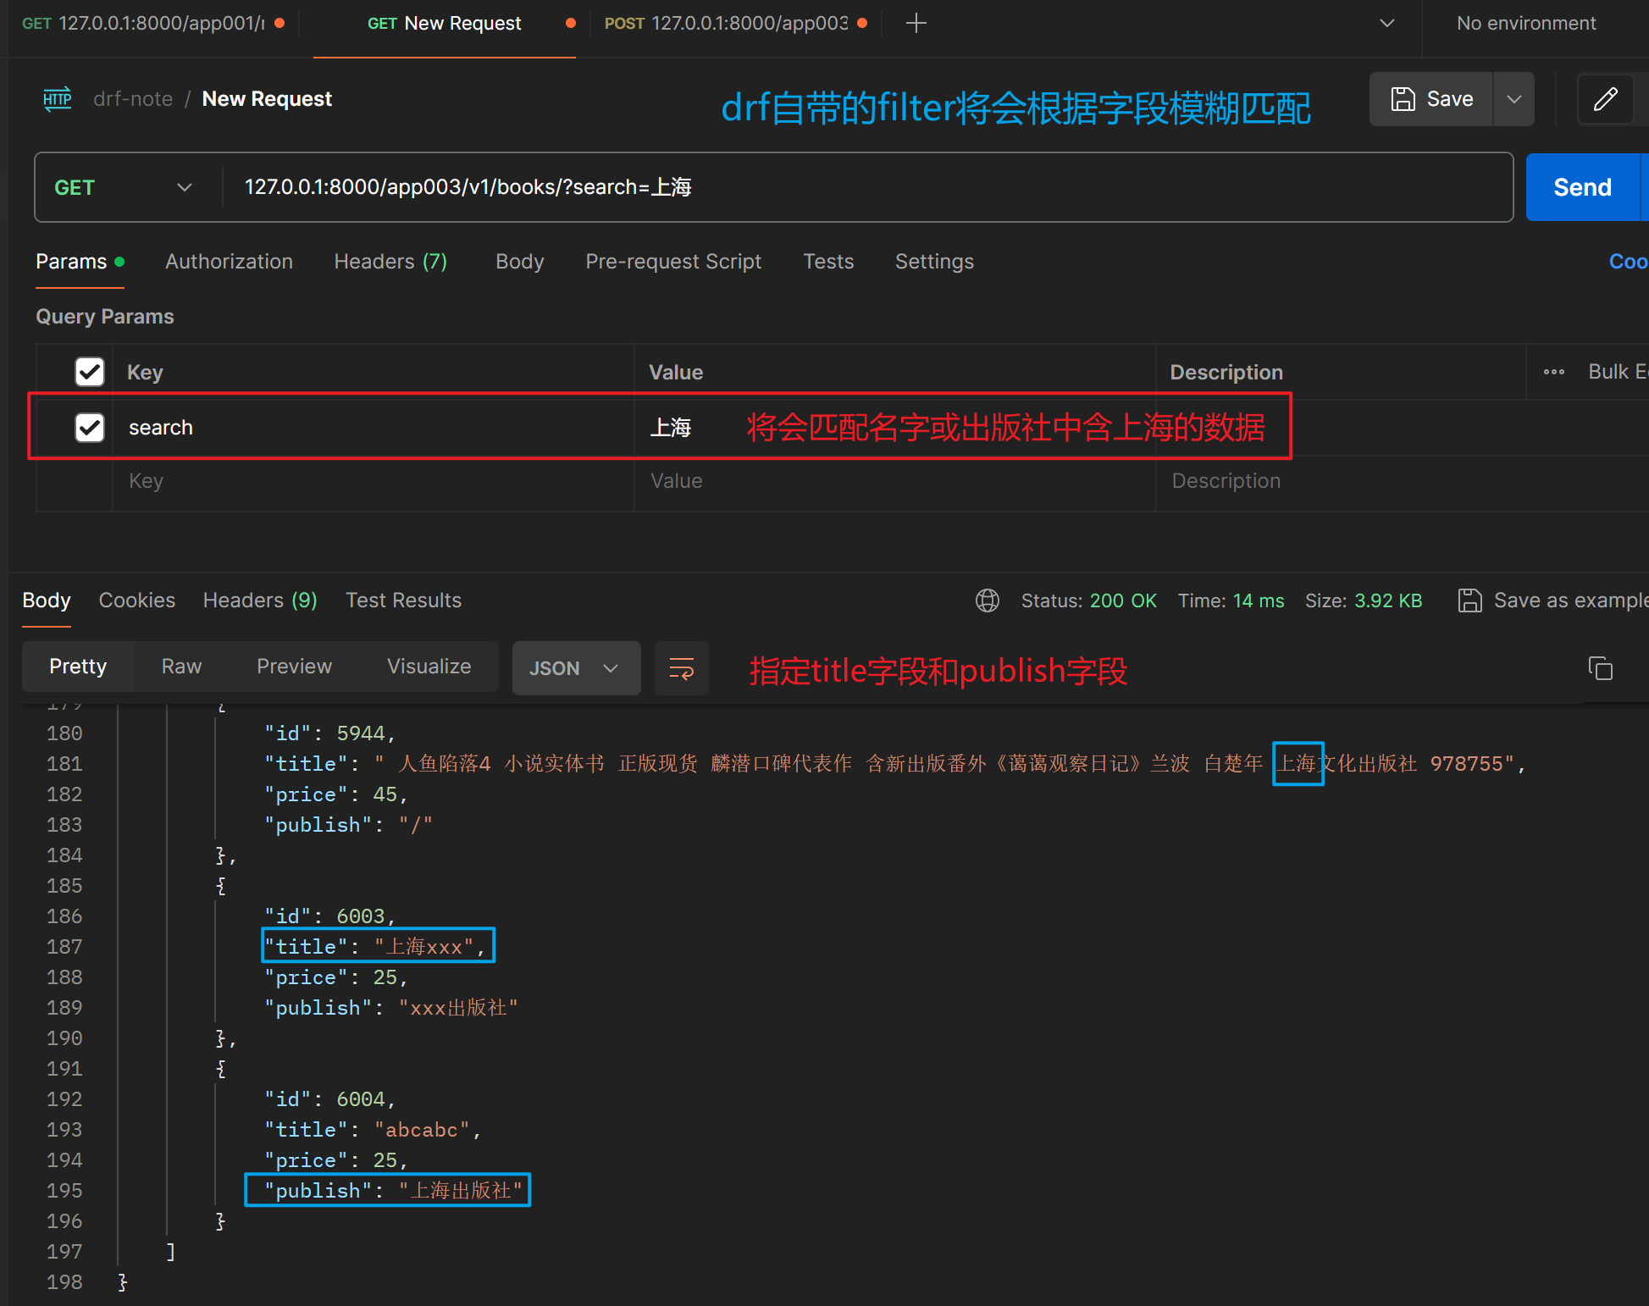Open the Headers (7) request tab
The width and height of the screenshot is (1649, 1306).
point(390,262)
